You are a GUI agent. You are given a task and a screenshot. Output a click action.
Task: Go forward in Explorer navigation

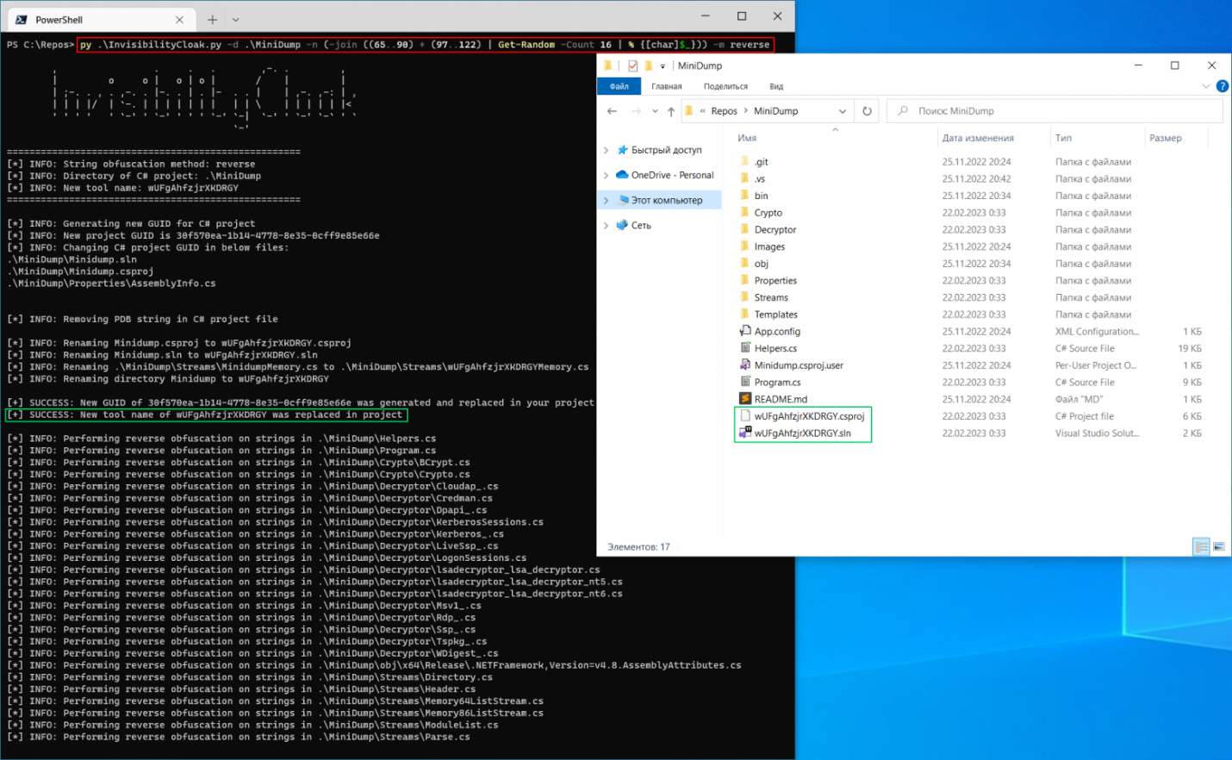tap(636, 111)
